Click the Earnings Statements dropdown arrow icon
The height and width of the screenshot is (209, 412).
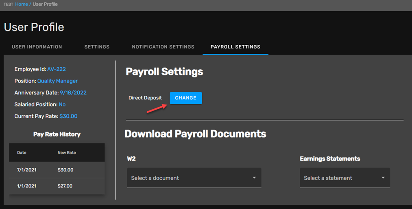(383, 178)
